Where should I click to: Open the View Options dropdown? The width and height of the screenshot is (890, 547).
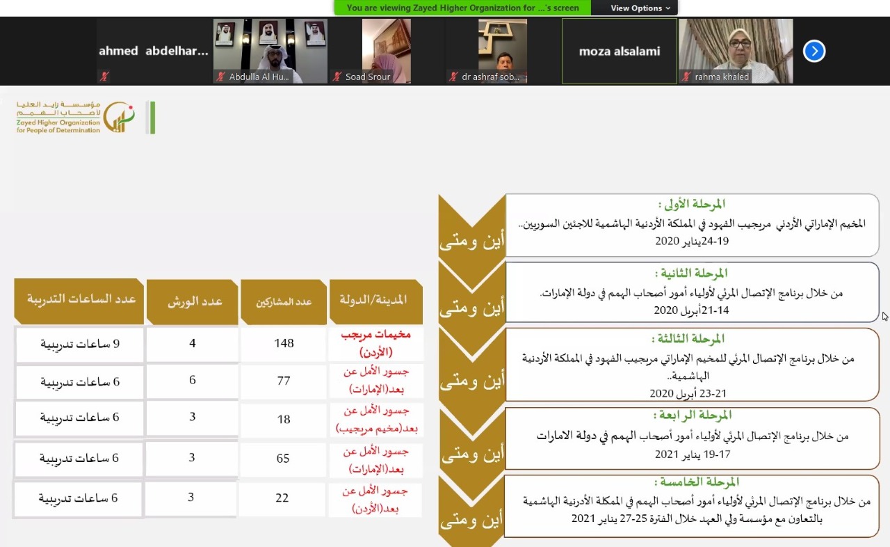point(640,8)
